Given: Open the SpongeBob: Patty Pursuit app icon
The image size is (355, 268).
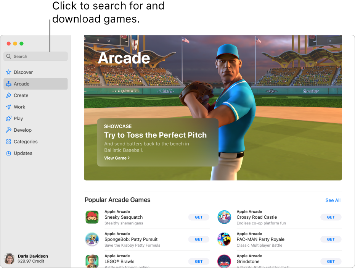Looking at the screenshot, I should (x=92, y=239).
